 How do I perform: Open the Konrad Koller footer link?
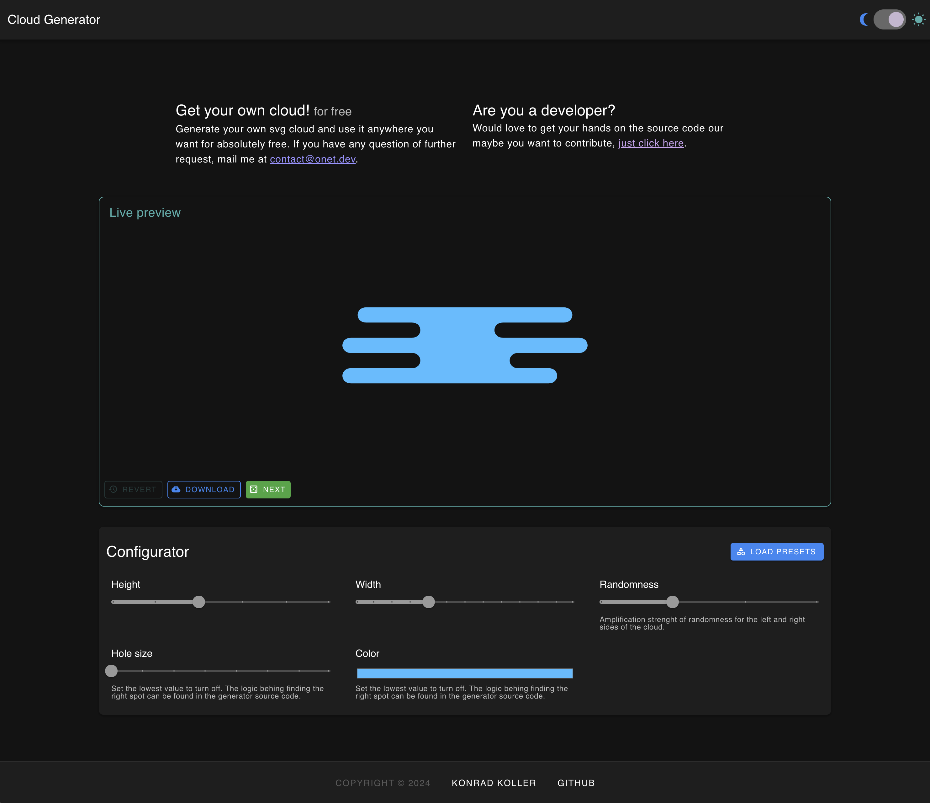tap(494, 783)
